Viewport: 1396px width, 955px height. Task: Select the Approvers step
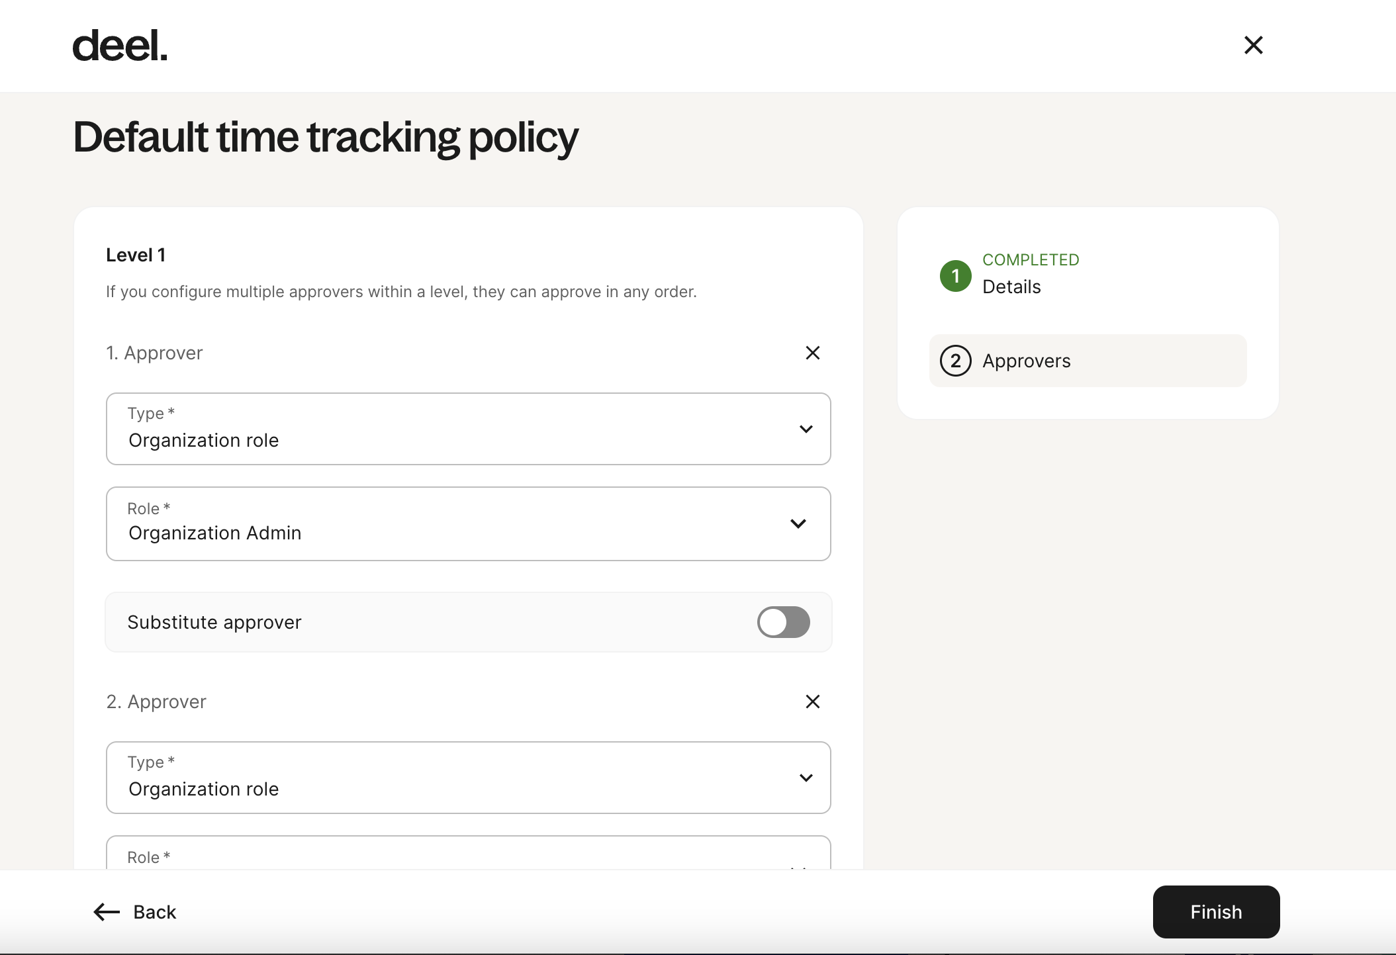click(x=1026, y=361)
